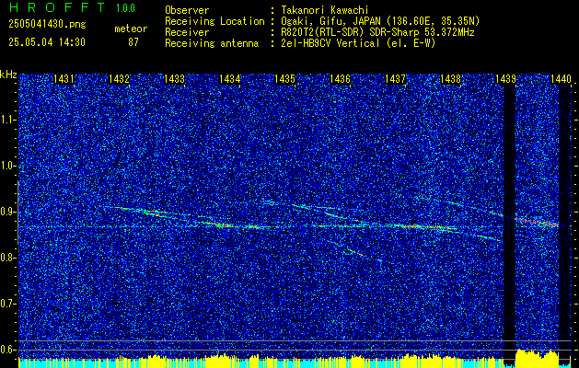Select the meteor count value 87
The width and height of the screenshot is (579, 368).
[x=133, y=42]
